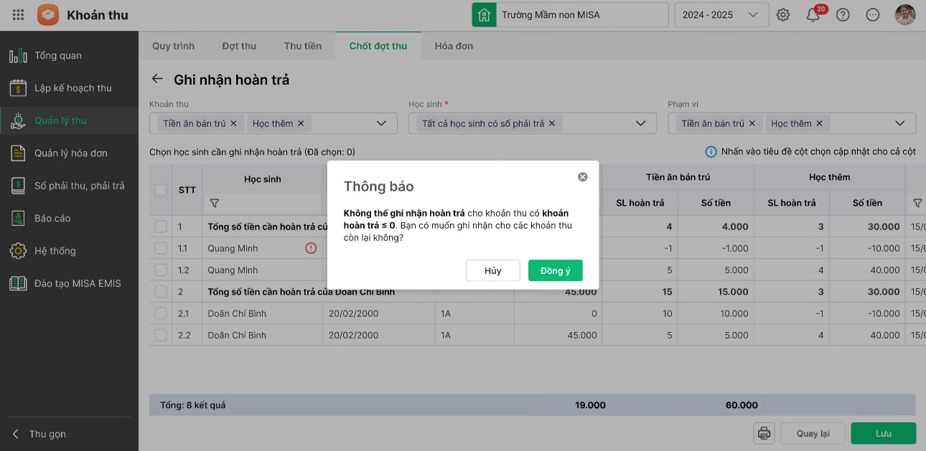Close the Thông báo dialog
The height and width of the screenshot is (451, 926).
click(583, 176)
